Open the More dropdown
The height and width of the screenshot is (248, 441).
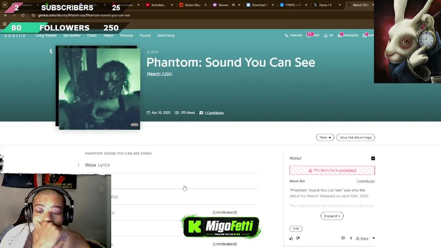click(325, 137)
